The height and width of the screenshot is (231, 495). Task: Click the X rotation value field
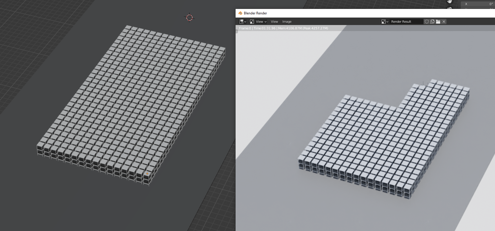tap(478, 4)
